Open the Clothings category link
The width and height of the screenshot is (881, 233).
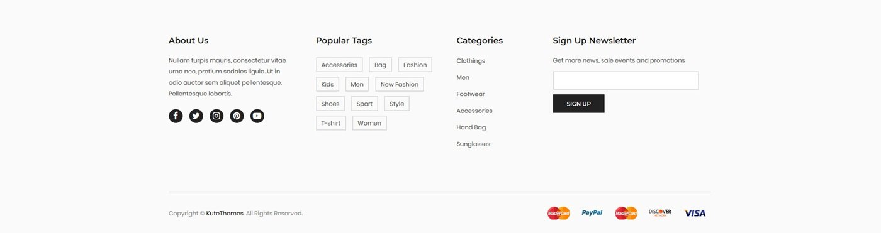(471, 61)
